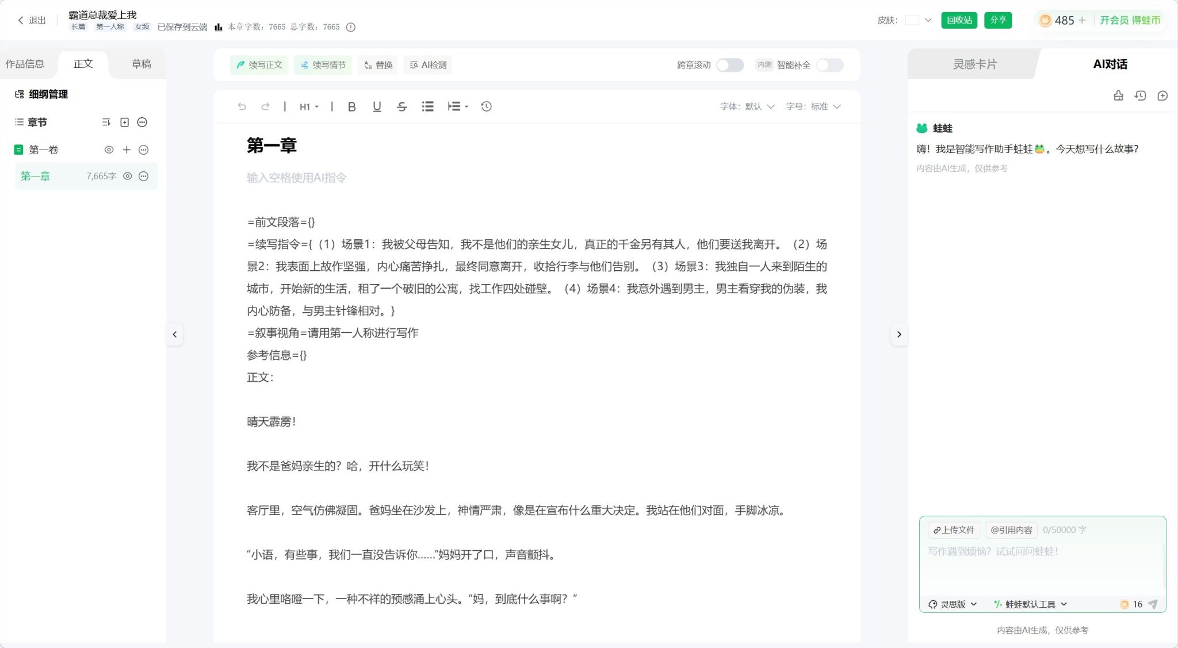The width and height of the screenshot is (1178, 648).
Task: Click the 皮肤 color swatch
Action: (x=912, y=20)
